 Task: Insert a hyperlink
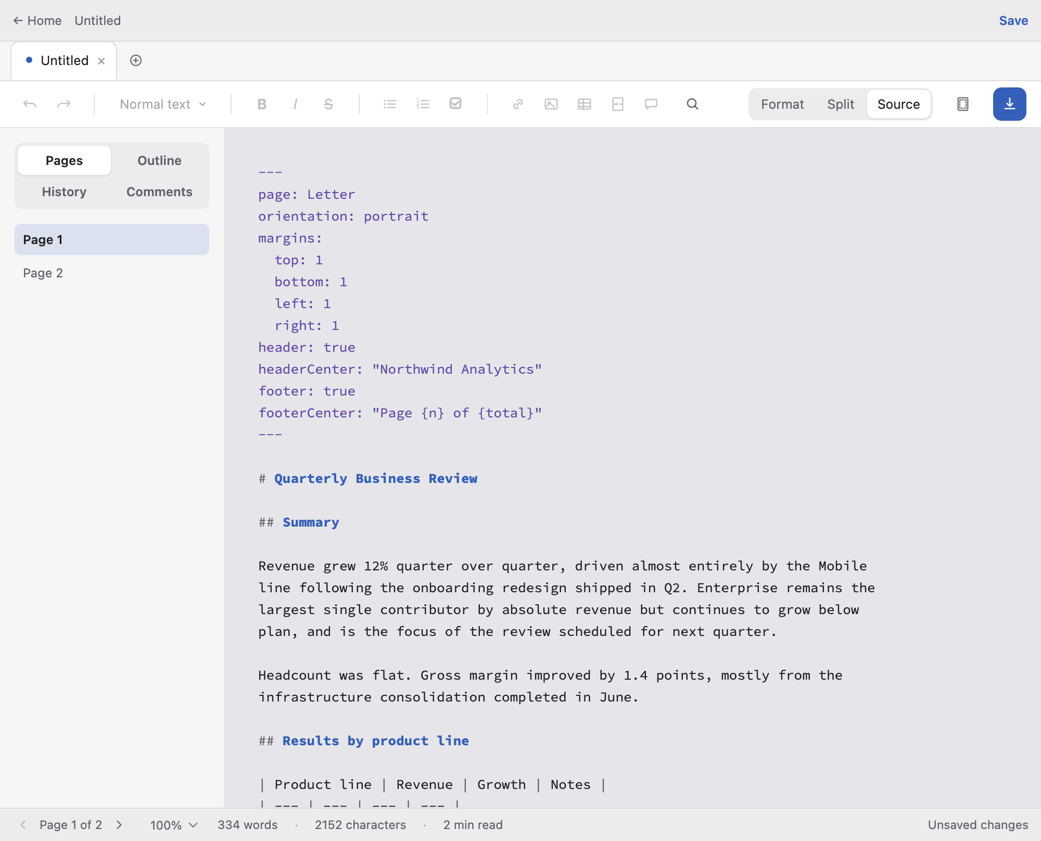click(x=517, y=104)
